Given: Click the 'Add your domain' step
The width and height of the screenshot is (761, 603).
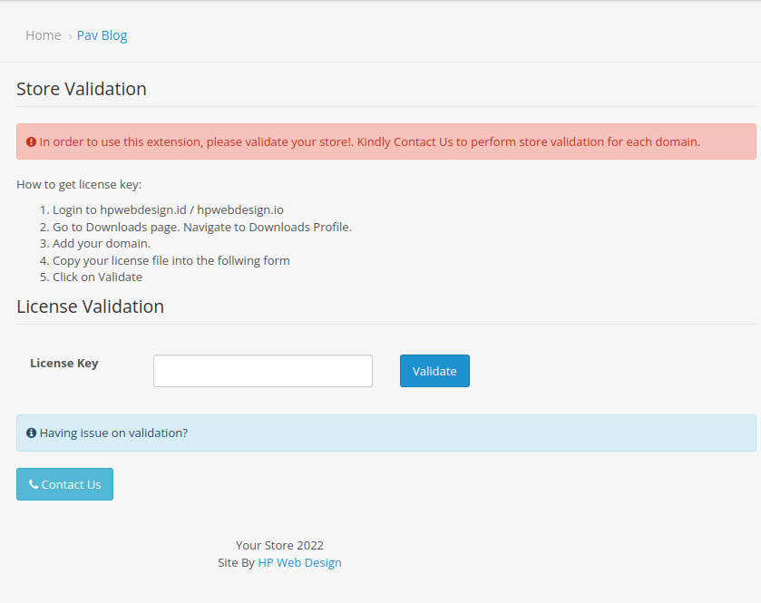Looking at the screenshot, I should pos(102,244).
